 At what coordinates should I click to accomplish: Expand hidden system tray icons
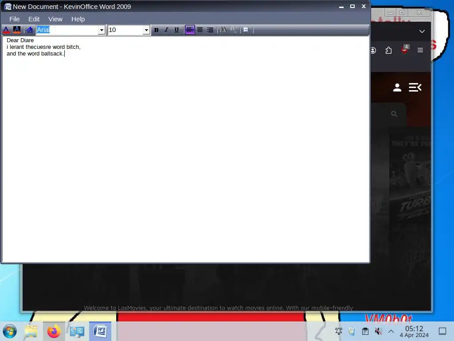[x=391, y=331]
